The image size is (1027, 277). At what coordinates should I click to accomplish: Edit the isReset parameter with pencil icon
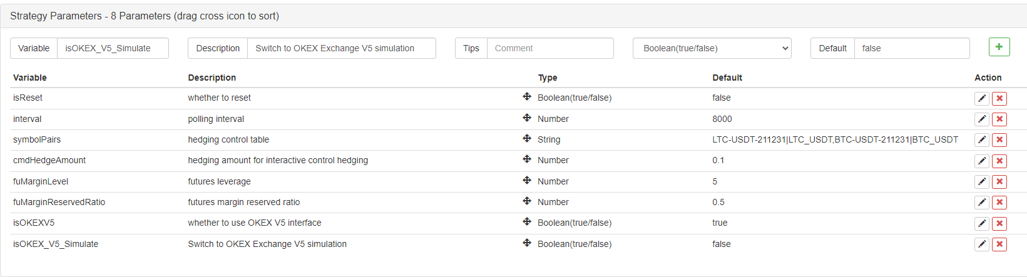[982, 99]
